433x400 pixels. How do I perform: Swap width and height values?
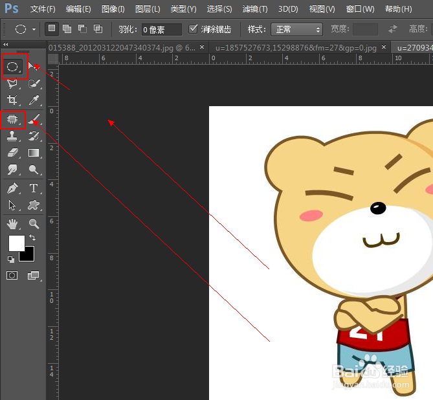(393, 29)
